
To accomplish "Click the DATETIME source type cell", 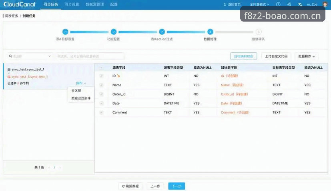I will [x=171, y=103].
